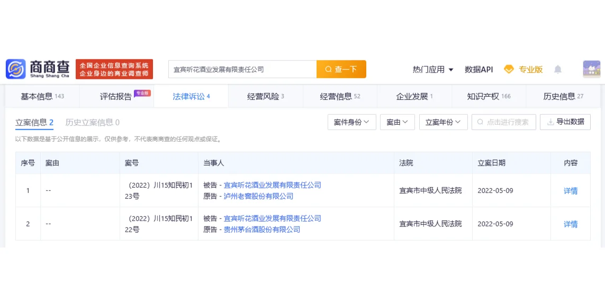Click the company name search input field
The width and height of the screenshot is (605, 302).
pyautogui.click(x=242, y=69)
